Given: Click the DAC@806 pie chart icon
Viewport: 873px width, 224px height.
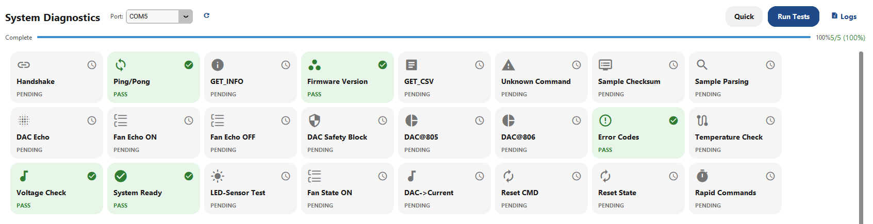Looking at the screenshot, I should pyautogui.click(x=508, y=120).
